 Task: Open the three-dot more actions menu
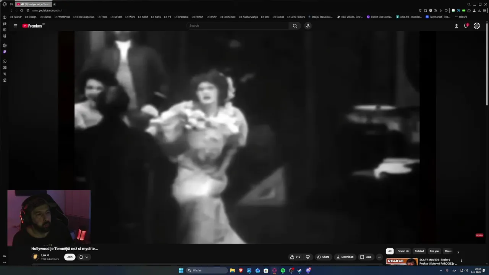pos(379,257)
